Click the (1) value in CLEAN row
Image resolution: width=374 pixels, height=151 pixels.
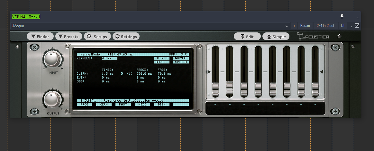click(130, 74)
